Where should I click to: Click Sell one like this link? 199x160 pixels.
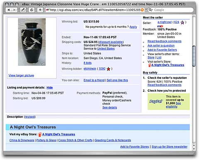pyautogui.click(x=117, y=80)
